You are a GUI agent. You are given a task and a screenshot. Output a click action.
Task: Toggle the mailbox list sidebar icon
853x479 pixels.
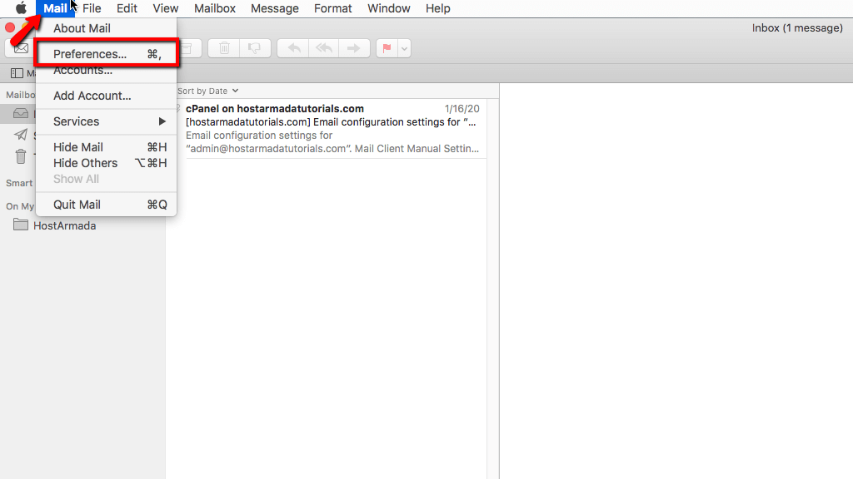point(17,73)
